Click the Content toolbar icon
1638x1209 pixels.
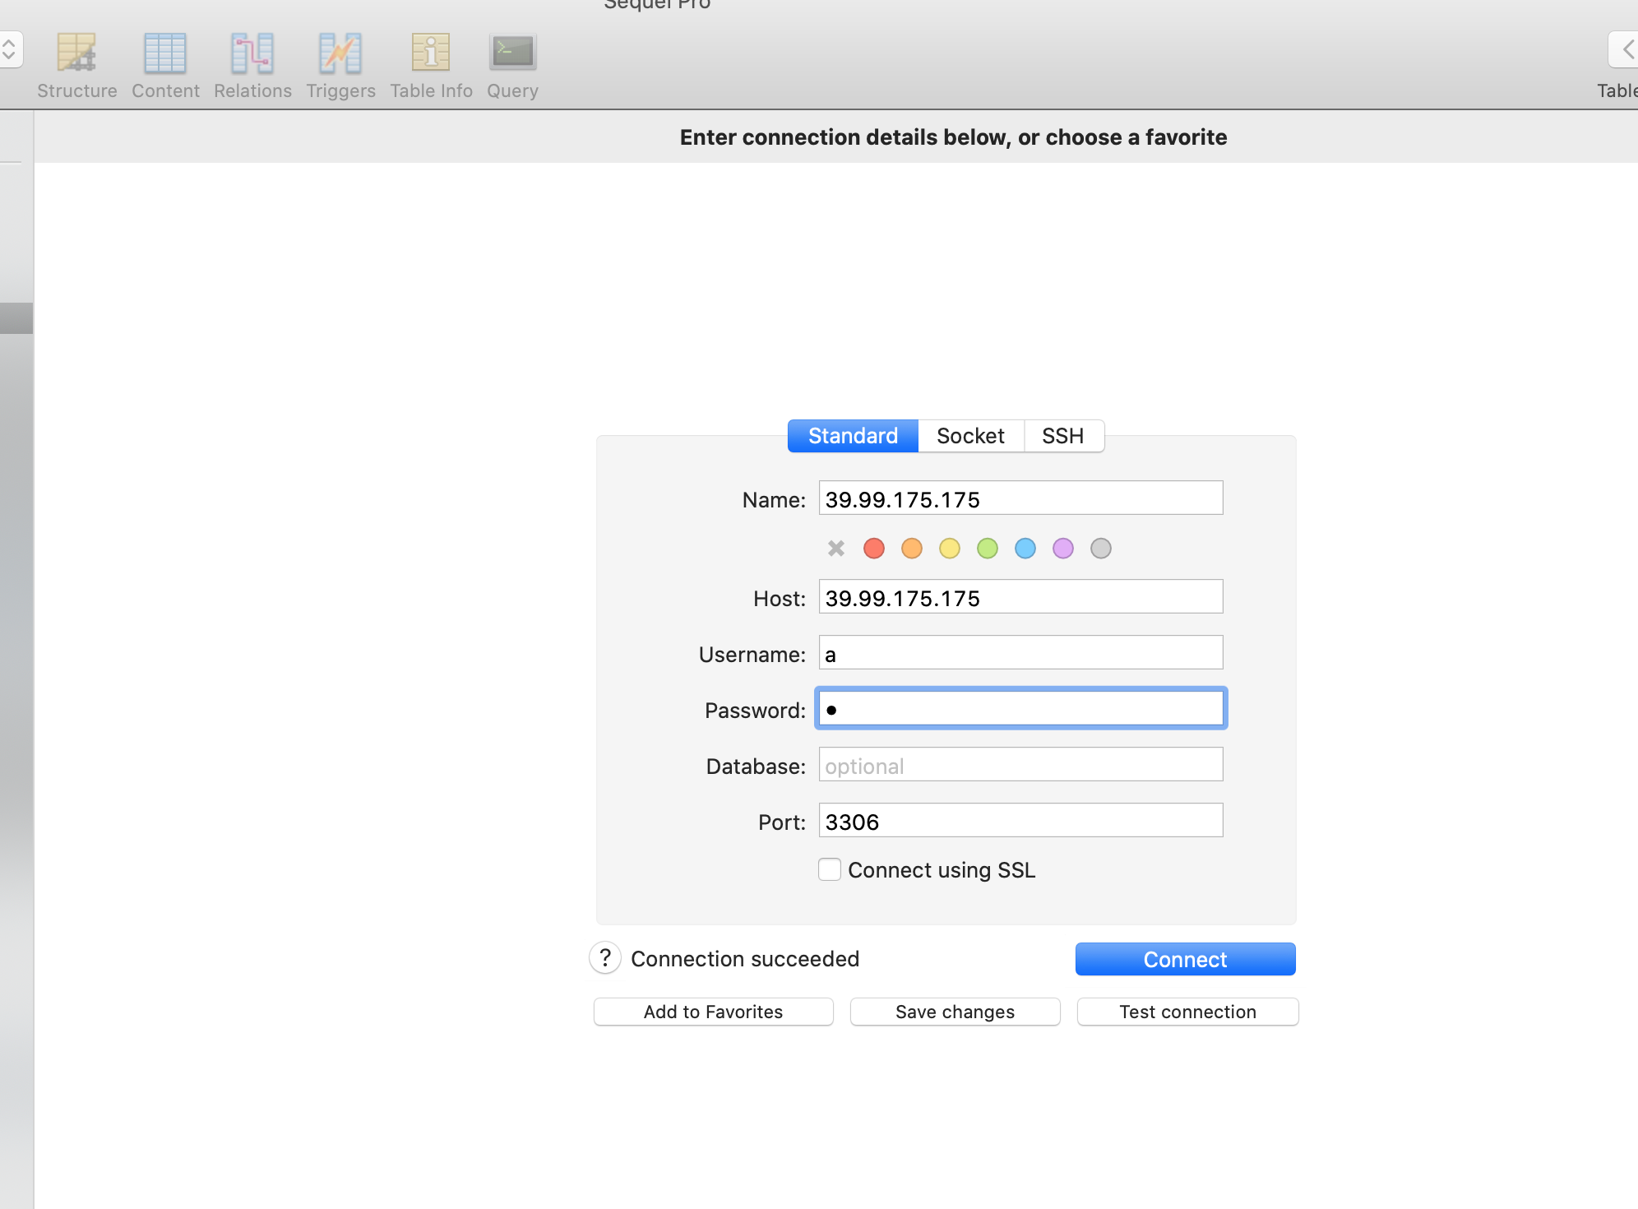pos(165,53)
